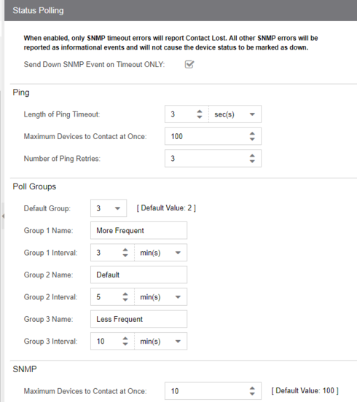
Task: Click the Ping section heading
Action: [x=21, y=92]
